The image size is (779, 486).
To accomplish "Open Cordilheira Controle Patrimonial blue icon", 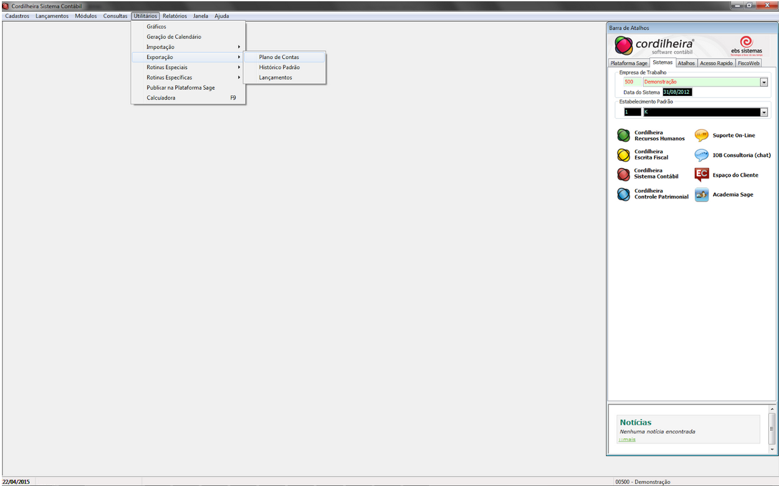I will (623, 194).
